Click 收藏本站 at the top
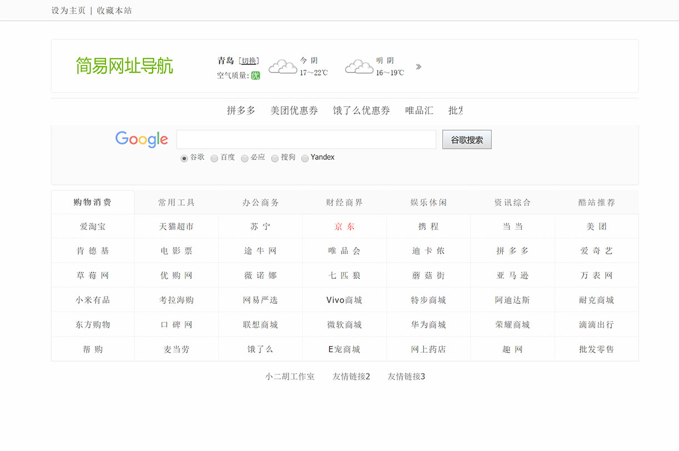 [114, 10]
